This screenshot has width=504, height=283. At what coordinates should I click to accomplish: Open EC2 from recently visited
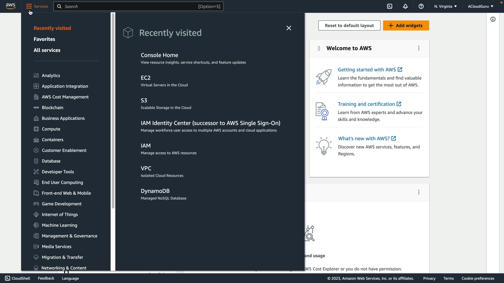(146, 78)
